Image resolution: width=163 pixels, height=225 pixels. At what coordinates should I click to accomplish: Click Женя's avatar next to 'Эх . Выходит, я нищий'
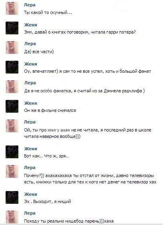click(12, 197)
